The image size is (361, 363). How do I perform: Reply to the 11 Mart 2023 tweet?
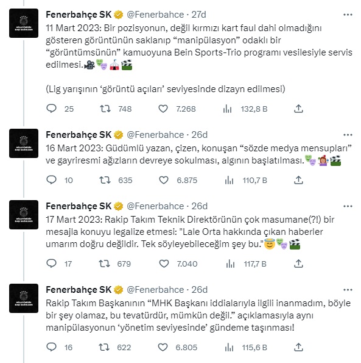click(51, 109)
